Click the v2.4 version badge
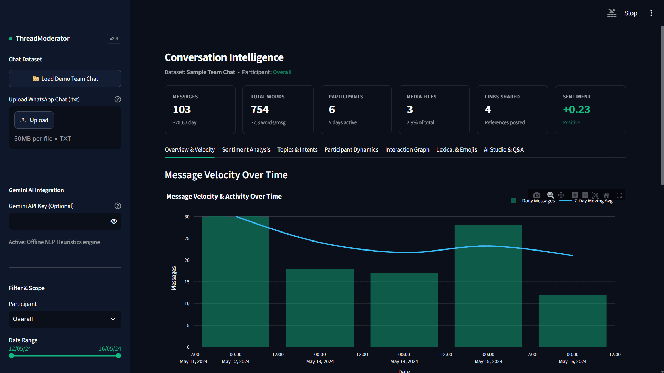Image resolution: width=664 pixels, height=373 pixels. (114, 39)
